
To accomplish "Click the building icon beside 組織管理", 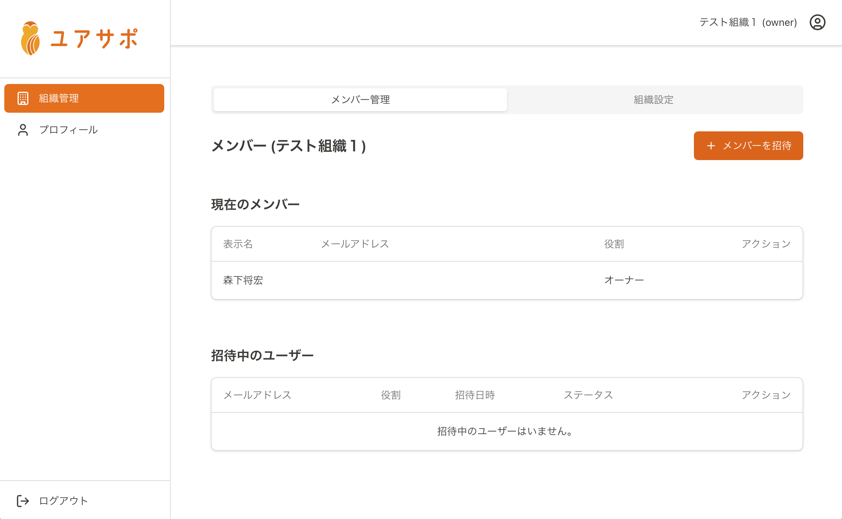I will pyautogui.click(x=23, y=98).
